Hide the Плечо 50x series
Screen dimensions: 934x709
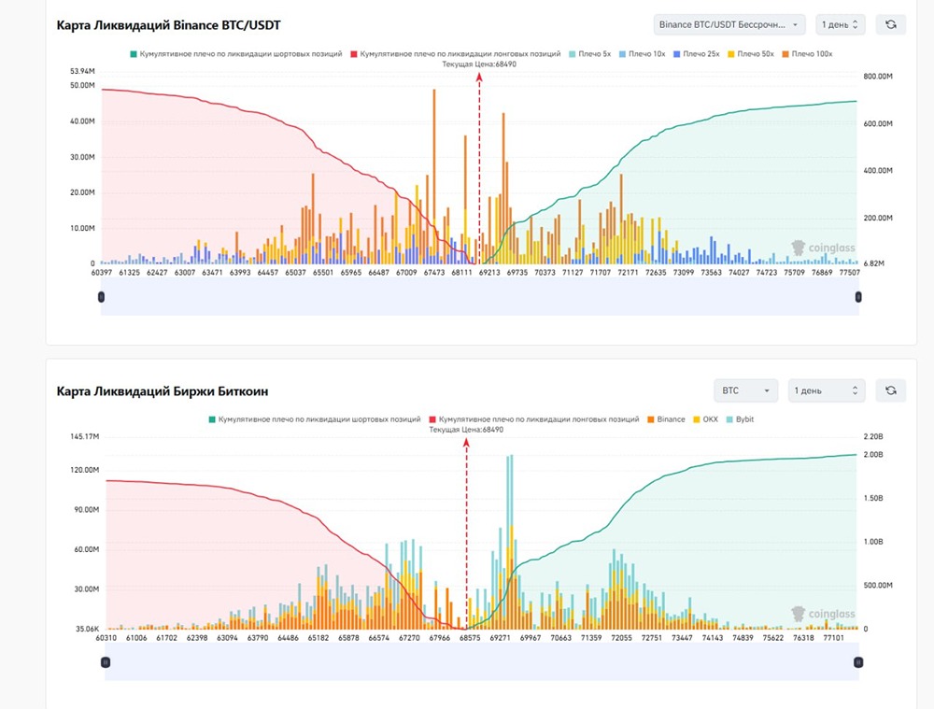point(751,53)
